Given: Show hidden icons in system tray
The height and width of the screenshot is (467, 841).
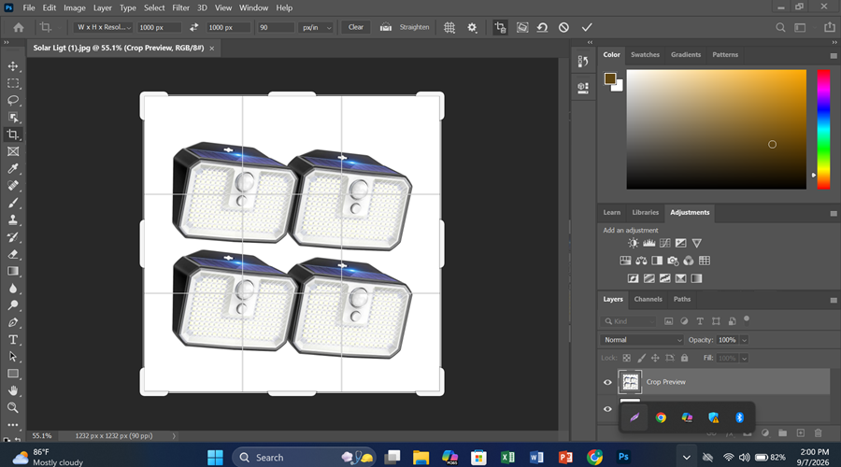Looking at the screenshot, I should click(x=687, y=458).
